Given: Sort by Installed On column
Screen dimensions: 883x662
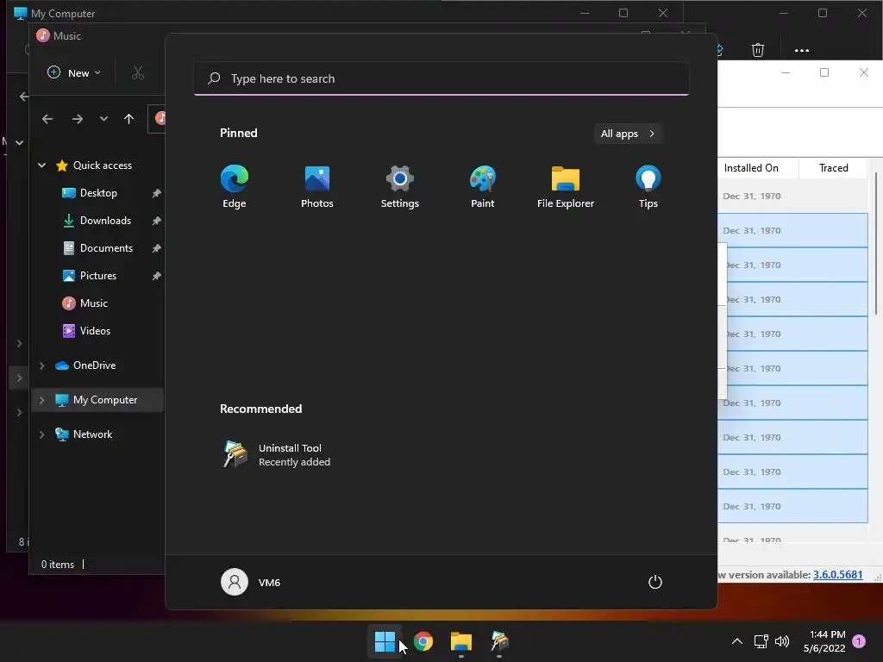Looking at the screenshot, I should 758,168.
